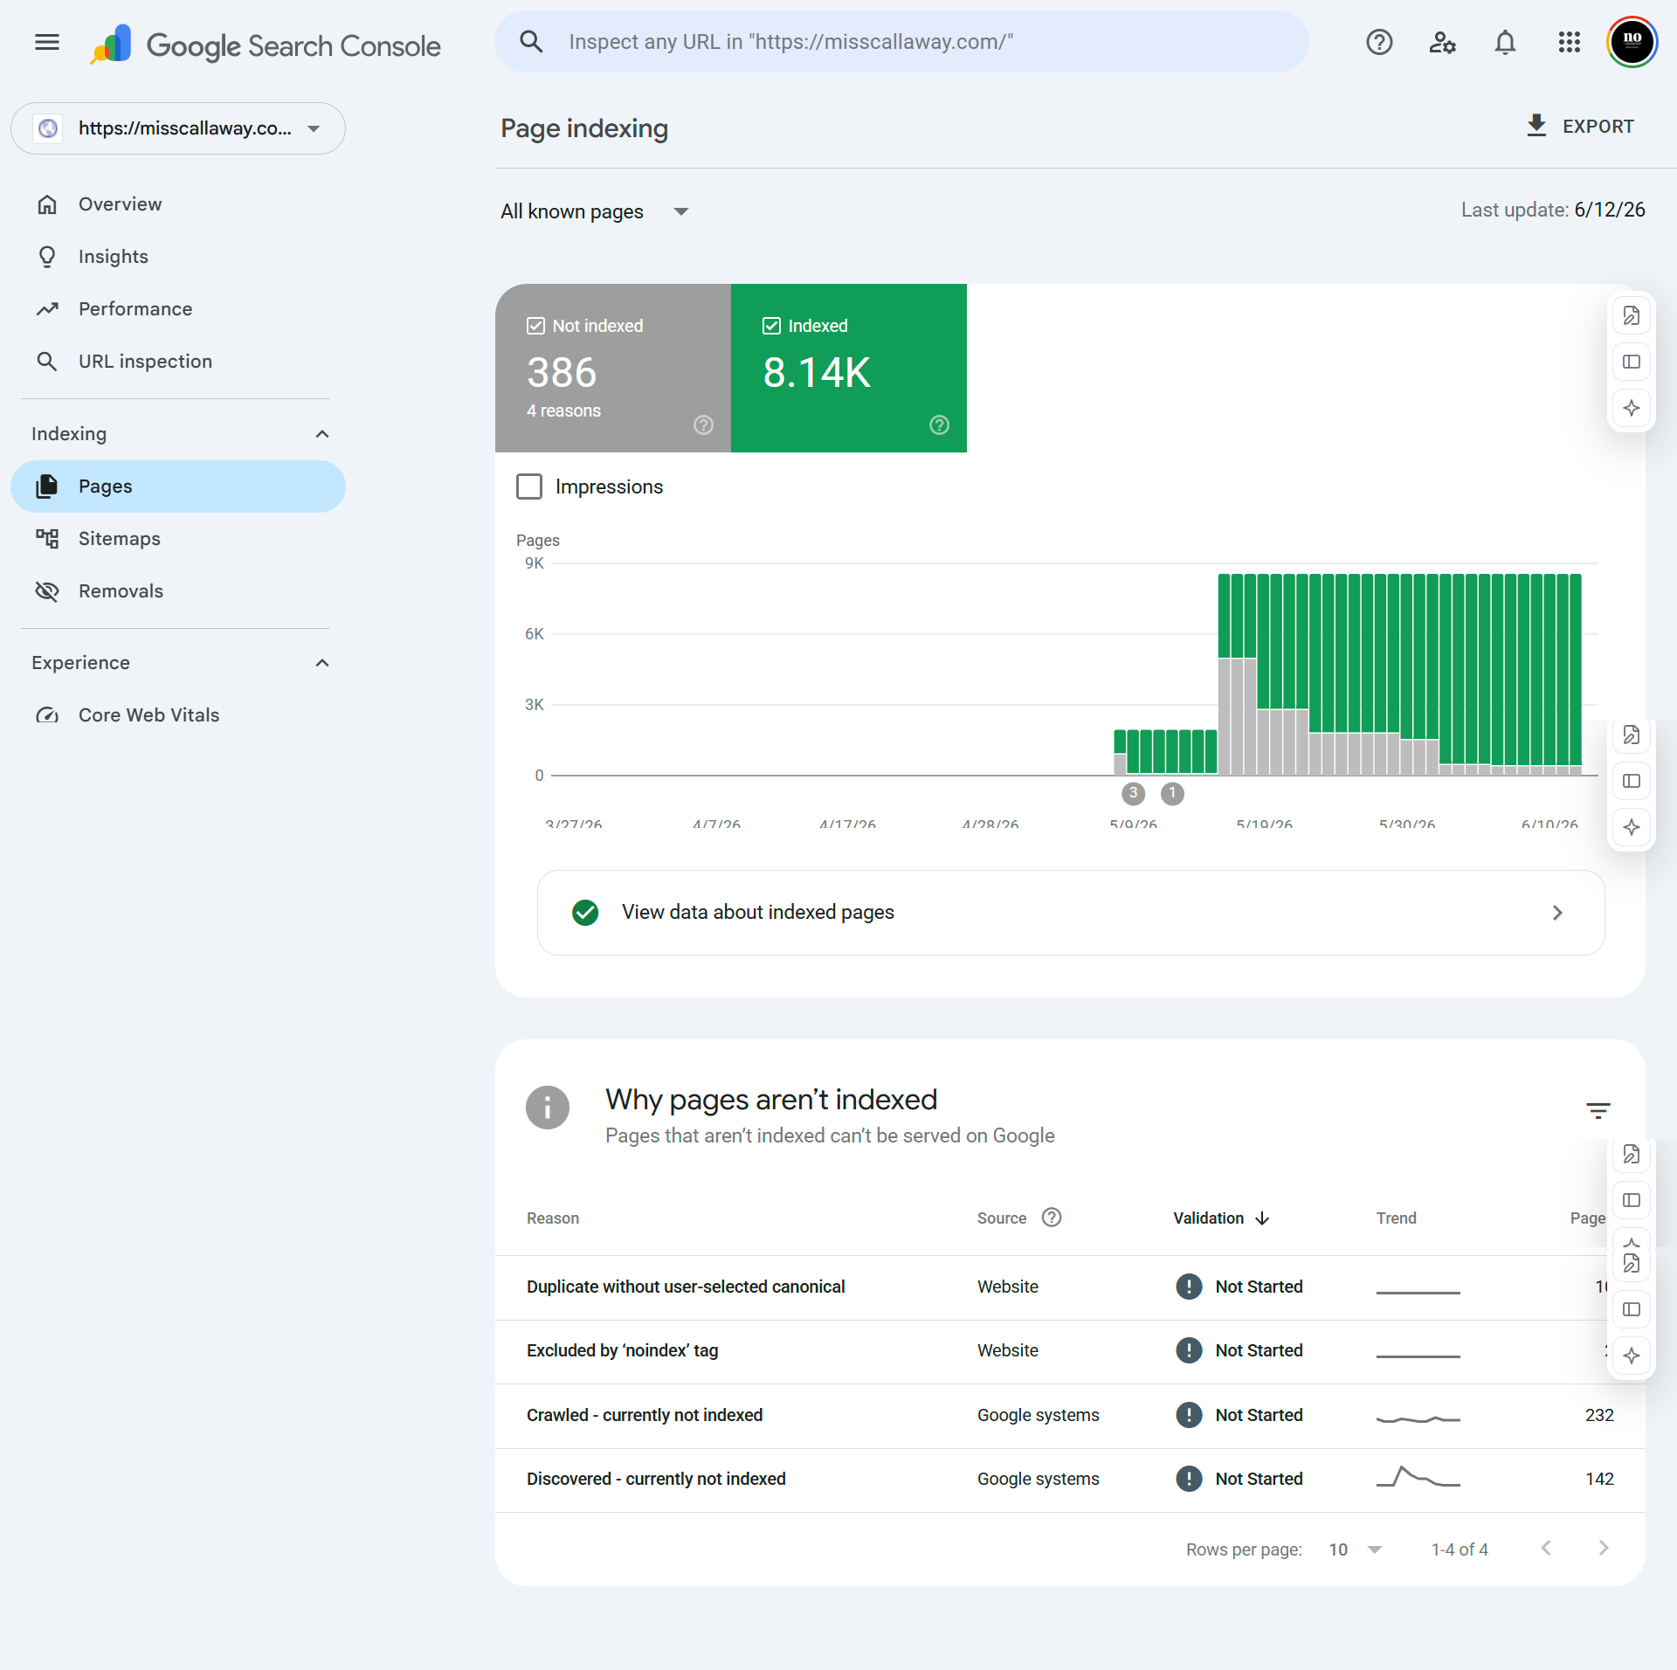Open Performance report
The width and height of the screenshot is (1677, 1670).
click(178, 309)
